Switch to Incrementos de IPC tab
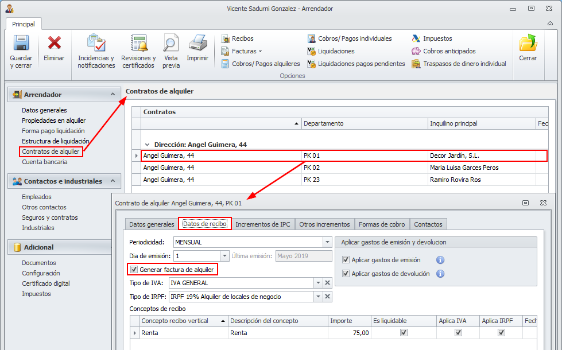 click(x=263, y=224)
